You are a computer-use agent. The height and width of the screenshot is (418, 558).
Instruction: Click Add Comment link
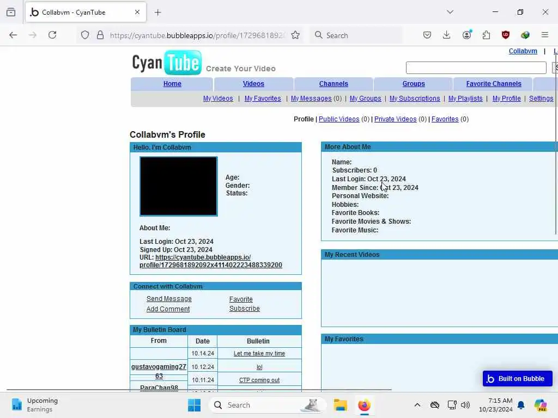[168, 309]
